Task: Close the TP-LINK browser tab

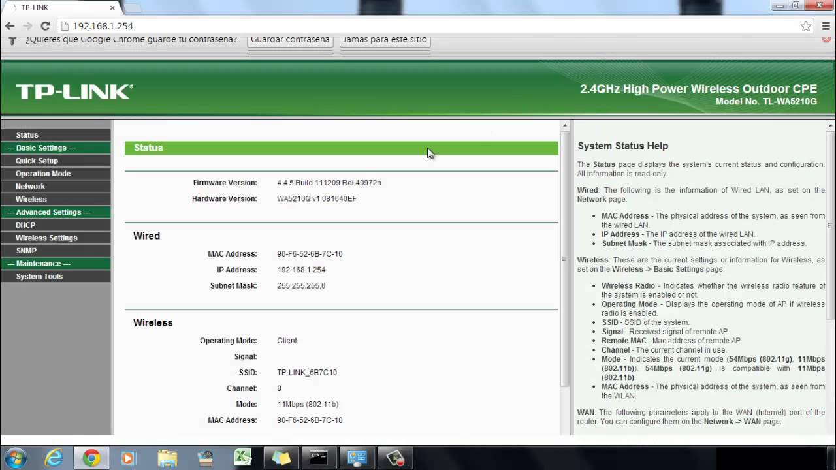Action: click(112, 8)
